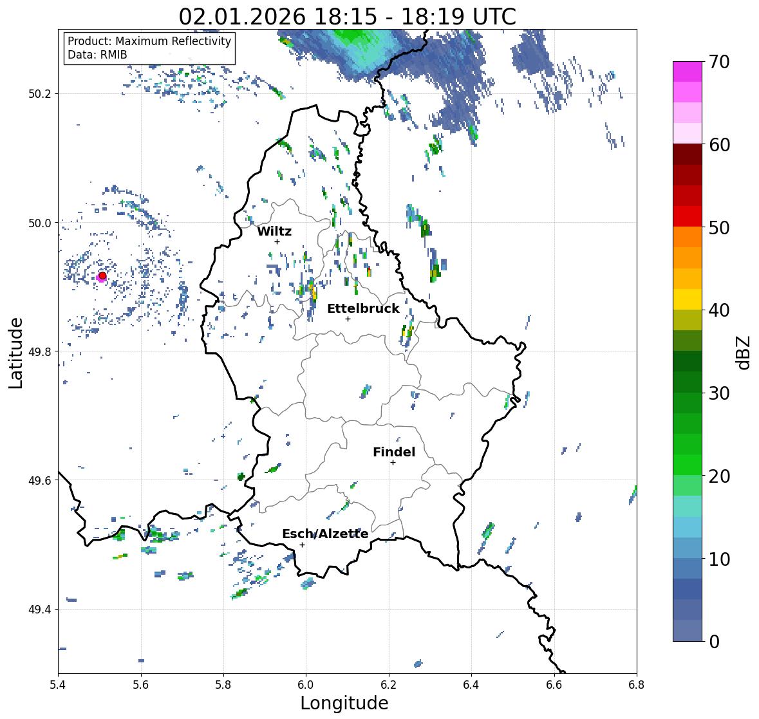
Task: Click the plus marker below the Ettelbruck label
Action: click(x=348, y=319)
